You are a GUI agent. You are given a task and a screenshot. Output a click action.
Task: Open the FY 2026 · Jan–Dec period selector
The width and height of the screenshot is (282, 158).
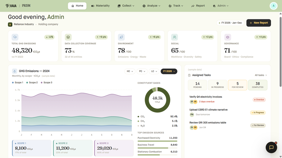(x=230, y=23)
